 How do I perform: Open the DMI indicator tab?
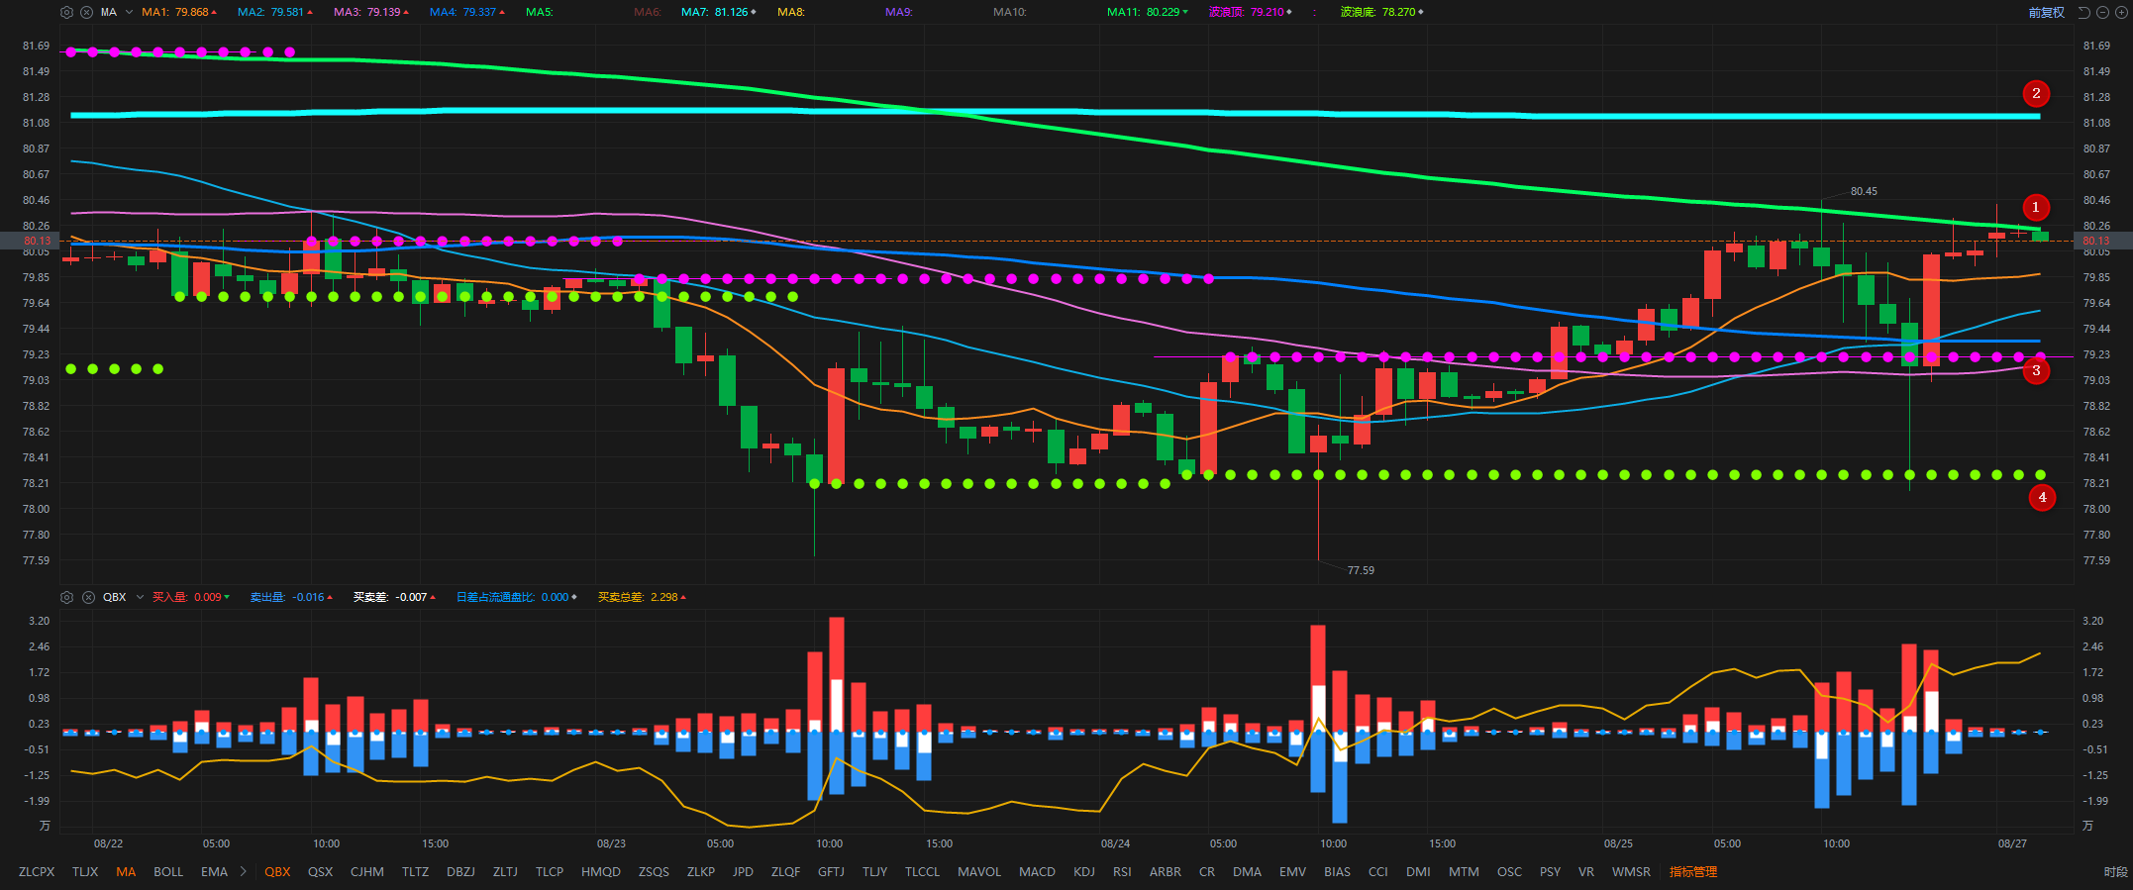pos(1418,871)
